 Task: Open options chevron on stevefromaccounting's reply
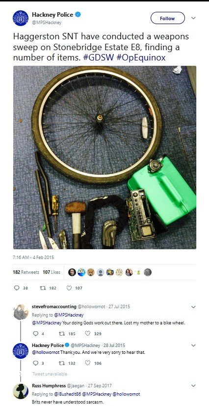click(x=193, y=307)
